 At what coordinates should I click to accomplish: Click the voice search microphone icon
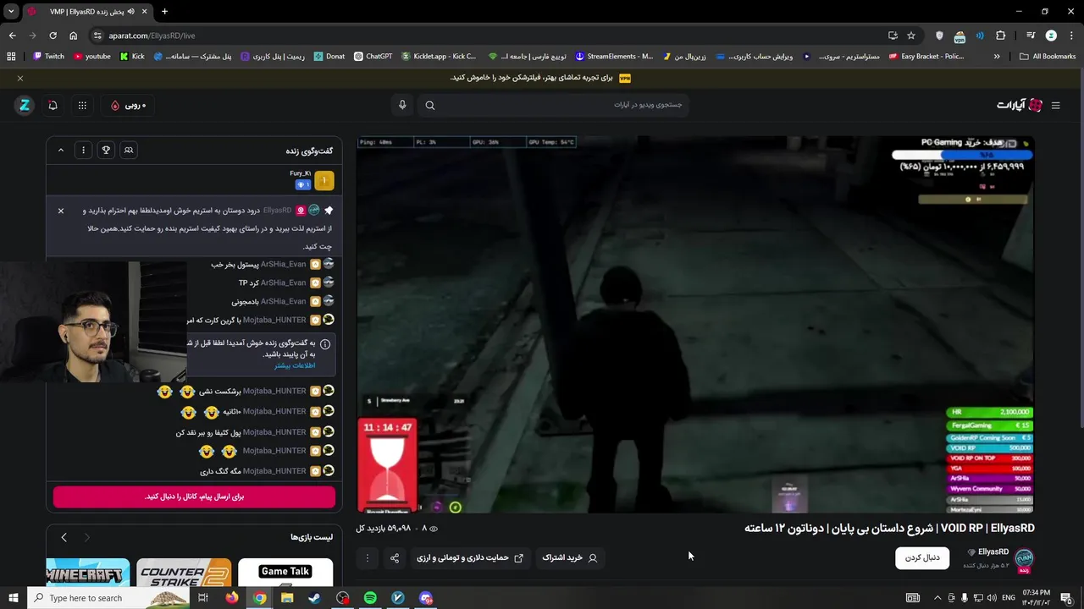(402, 105)
